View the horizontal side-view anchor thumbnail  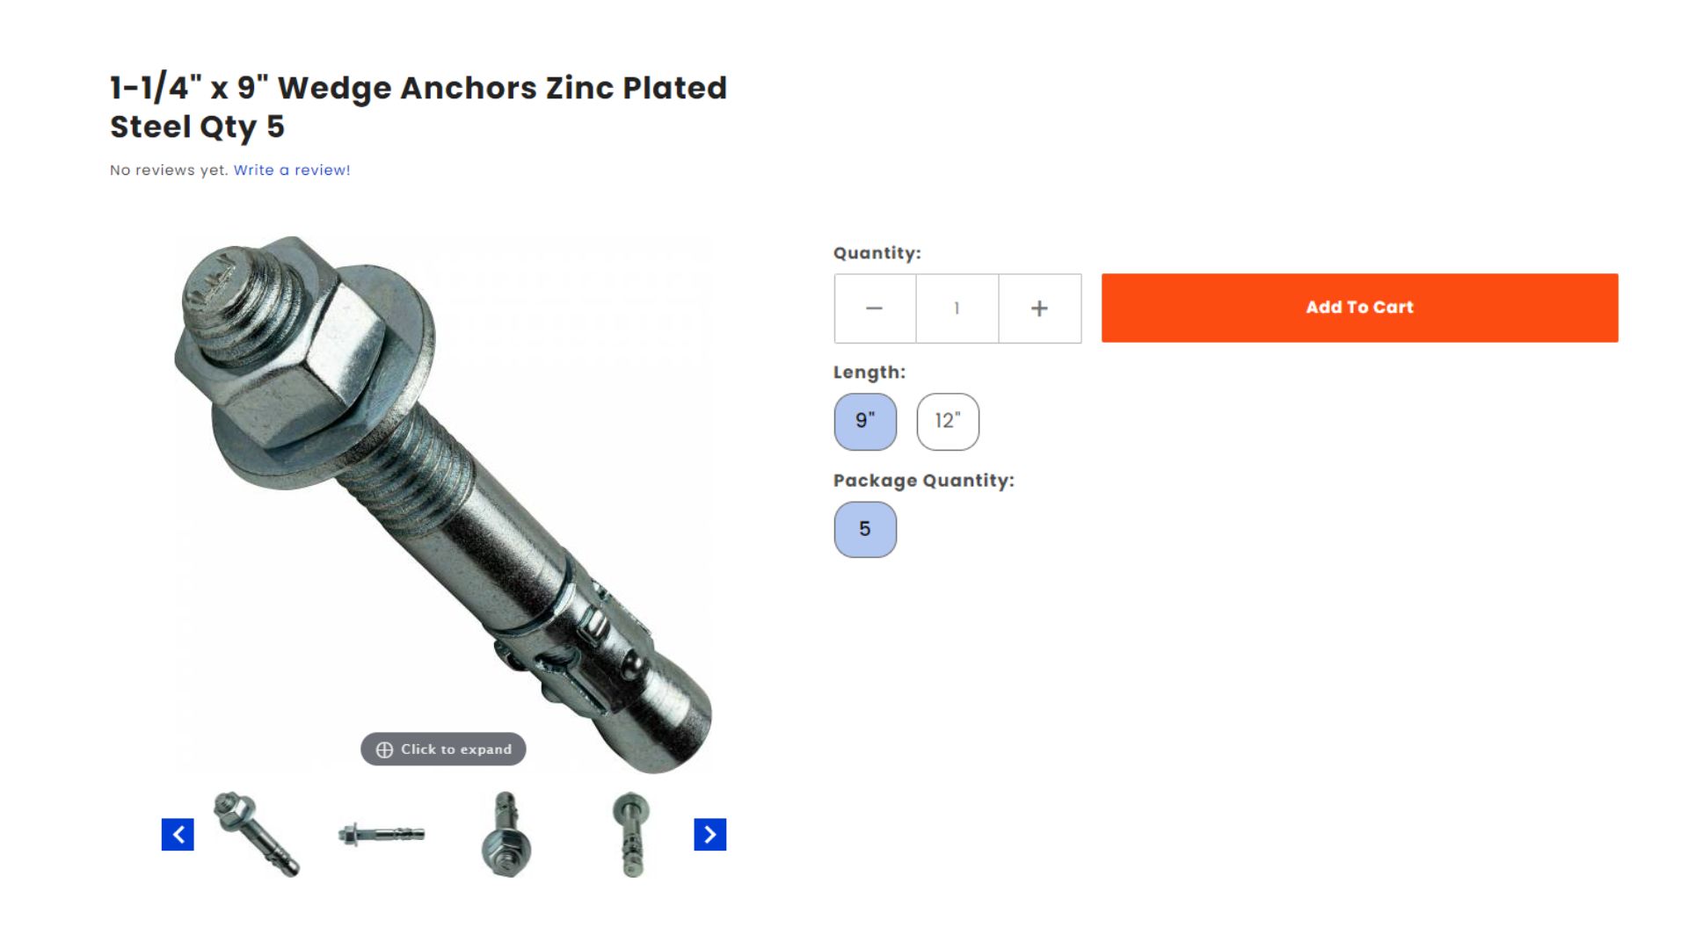(x=382, y=834)
